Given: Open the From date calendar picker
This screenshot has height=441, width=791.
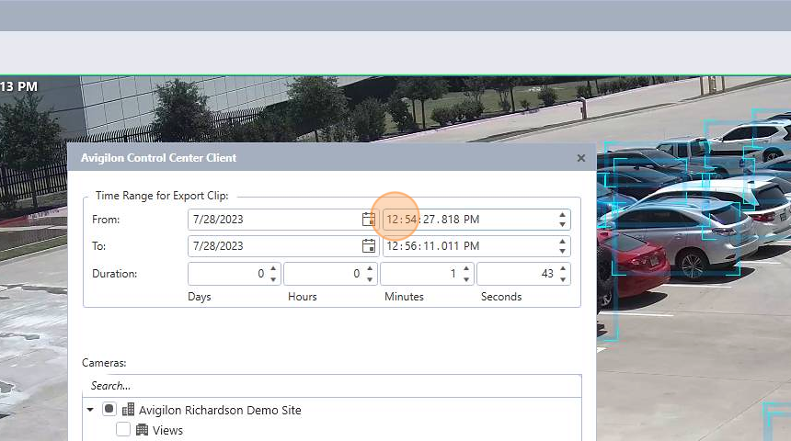Looking at the screenshot, I should point(369,220).
